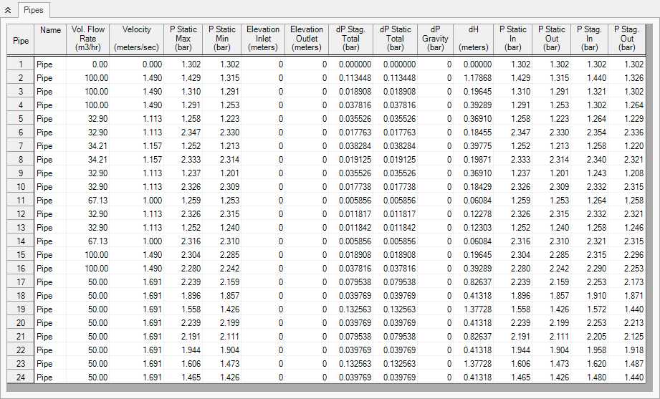Viewport: 660px width, 399px height.
Task: Click the Name column header
Action: click(50, 31)
